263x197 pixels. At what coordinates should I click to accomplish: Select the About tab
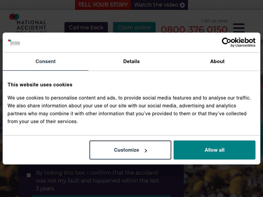[217, 62]
